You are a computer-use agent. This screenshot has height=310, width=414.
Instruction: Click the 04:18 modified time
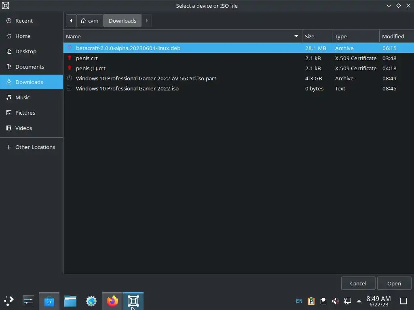click(389, 68)
